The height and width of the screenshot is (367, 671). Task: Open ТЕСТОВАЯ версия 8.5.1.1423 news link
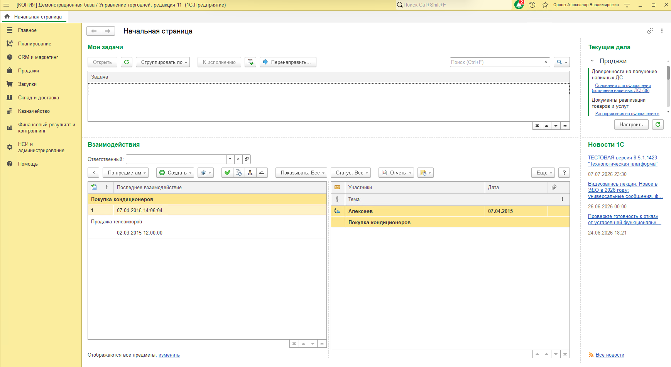tap(622, 161)
